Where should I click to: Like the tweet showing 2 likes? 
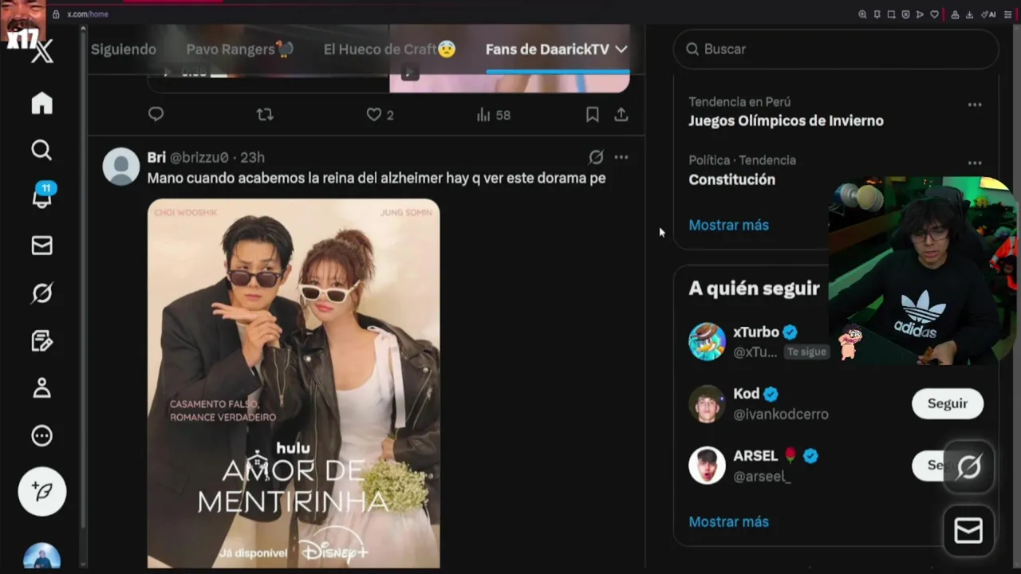[x=380, y=115]
